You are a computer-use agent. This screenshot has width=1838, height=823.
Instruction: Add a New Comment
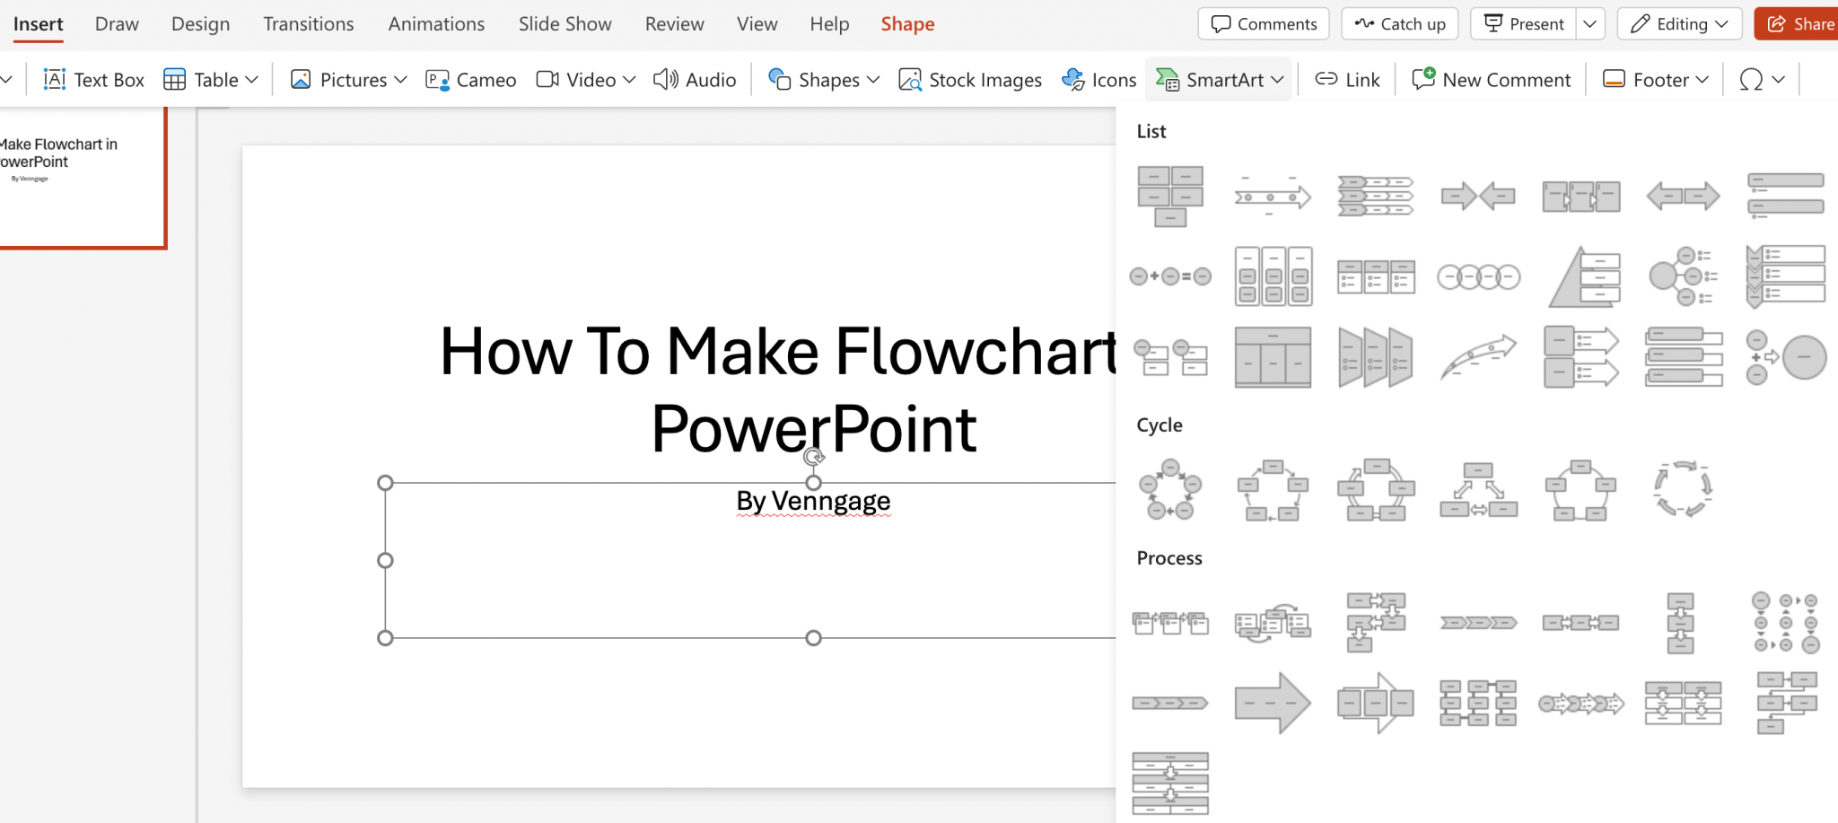click(x=1491, y=79)
